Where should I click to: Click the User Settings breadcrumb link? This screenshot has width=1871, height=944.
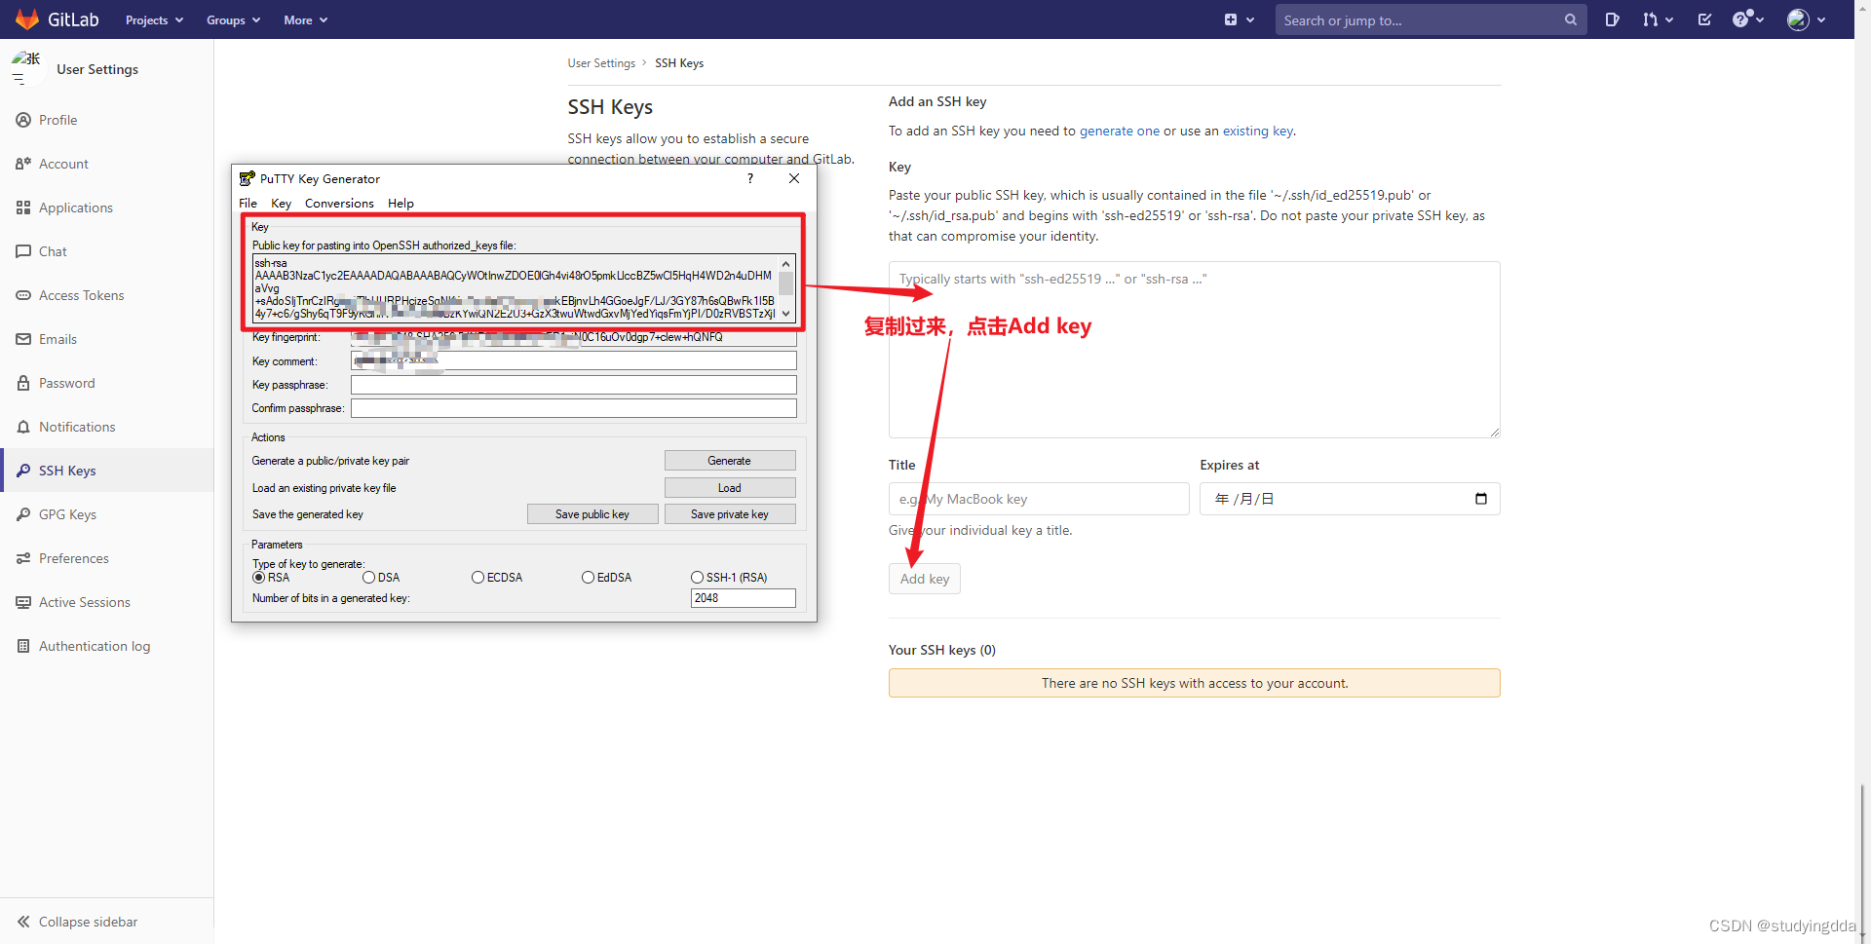point(601,63)
